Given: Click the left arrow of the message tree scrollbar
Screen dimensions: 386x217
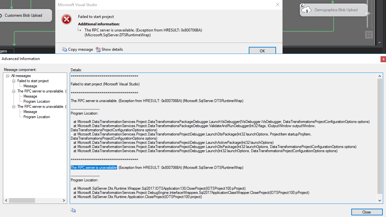Looking at the screenshot, I should point(6,201).
